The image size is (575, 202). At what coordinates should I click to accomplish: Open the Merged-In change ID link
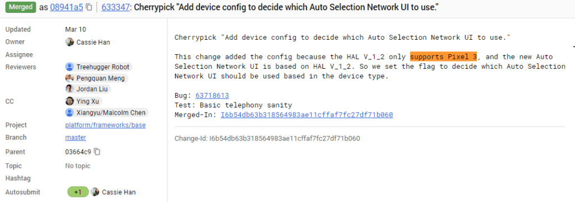[307, 115]
